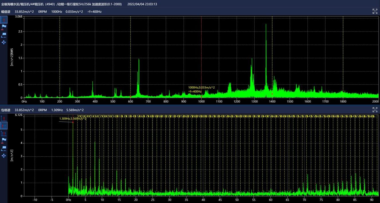380x203 pixels.
Task: Expand envelope spectrum chart to fullscreen
Action: (375, 110)
